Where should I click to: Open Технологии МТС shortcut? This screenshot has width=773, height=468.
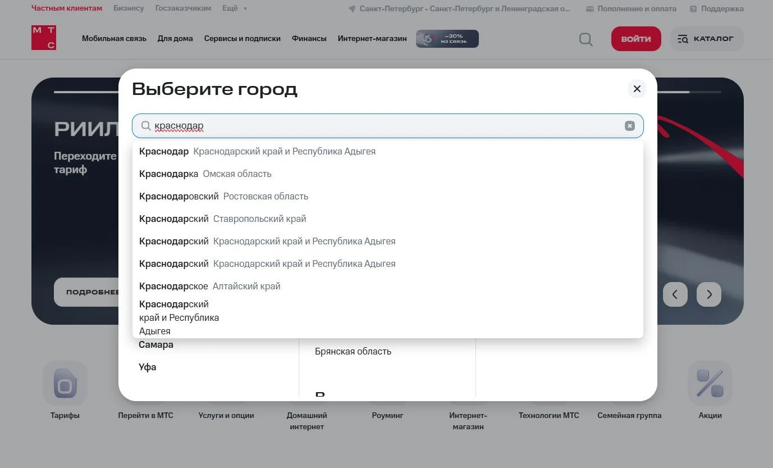coord(548,416)
